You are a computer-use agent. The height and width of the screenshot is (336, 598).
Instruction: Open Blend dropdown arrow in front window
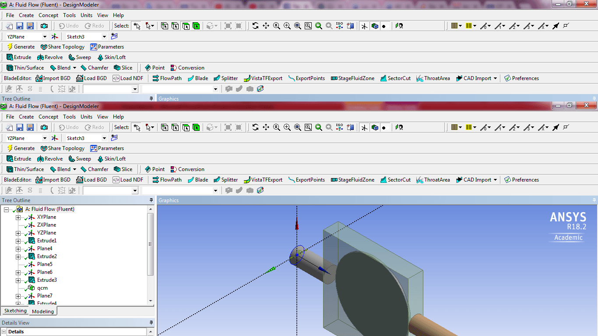74,169
